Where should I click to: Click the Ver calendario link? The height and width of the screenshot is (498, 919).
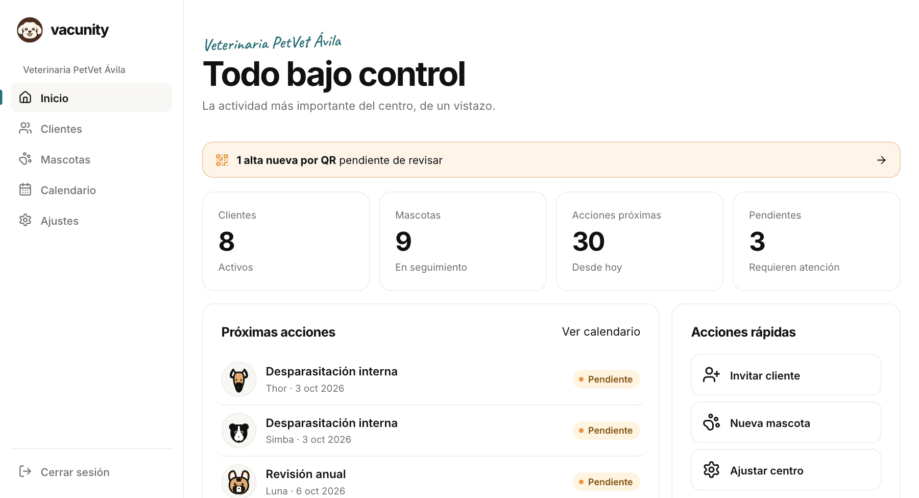601,331
